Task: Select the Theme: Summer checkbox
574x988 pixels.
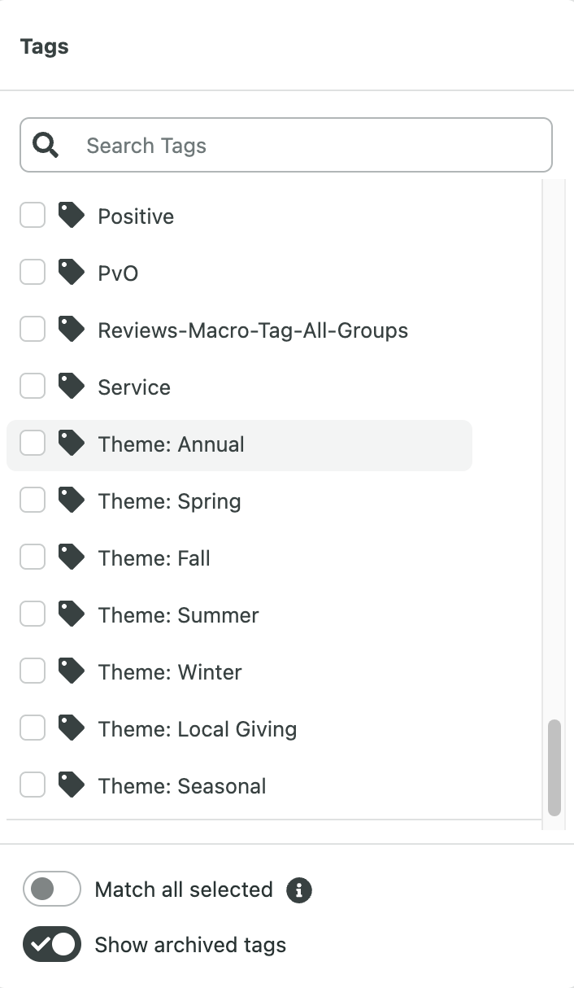Action: click(x=33, y=614)
